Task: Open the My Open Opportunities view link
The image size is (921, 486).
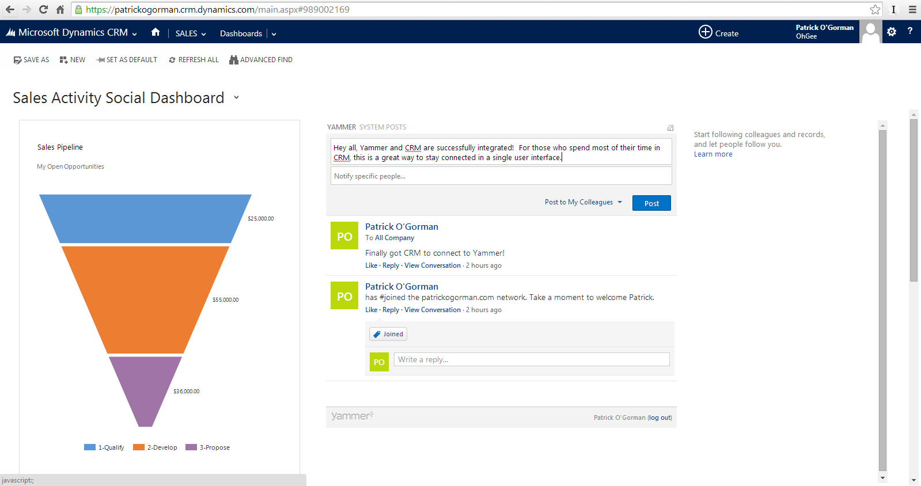Action: pos(70,166)
